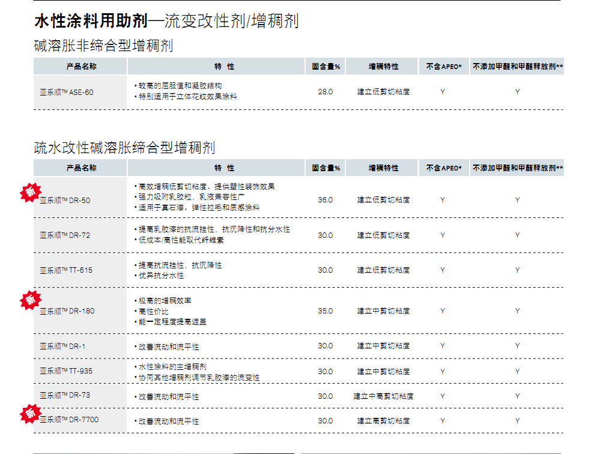The width and height of the screenshot is (594, 454).
Task: Click the 亚乐顺 TT-615 product name
Action: [66, 270]
